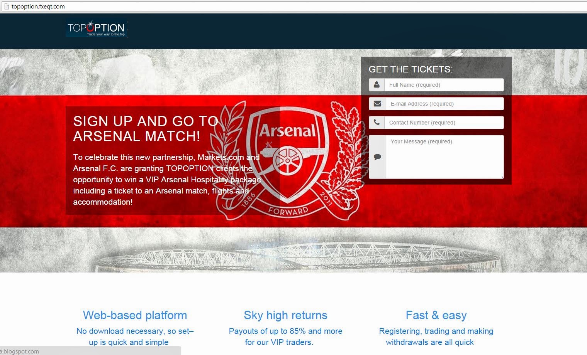Focus the Full Name input field
The width and height of the screenshot is (587, 355).
(444, 85)
